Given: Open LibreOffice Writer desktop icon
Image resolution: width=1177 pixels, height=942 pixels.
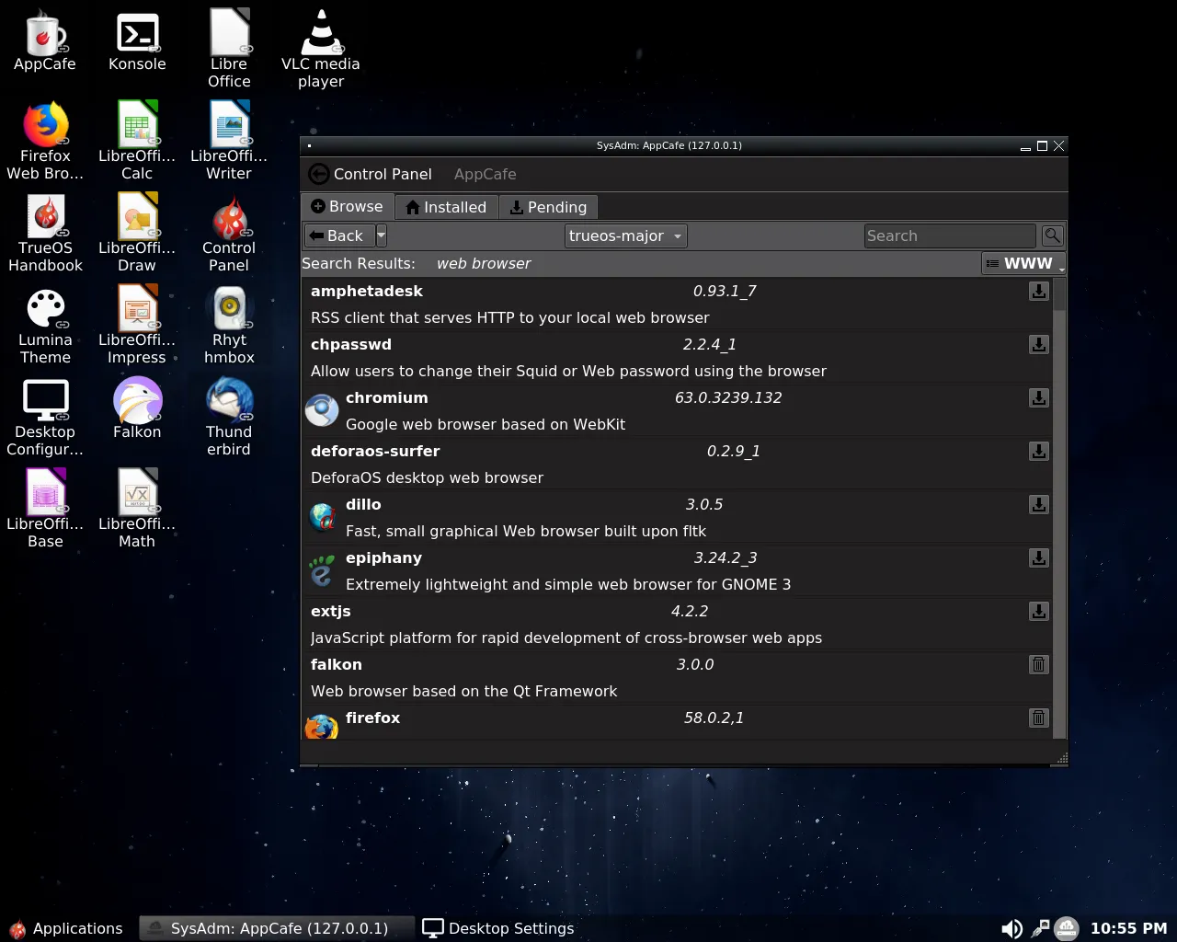Looking at the screenshot, I should [x=229, y=141].
